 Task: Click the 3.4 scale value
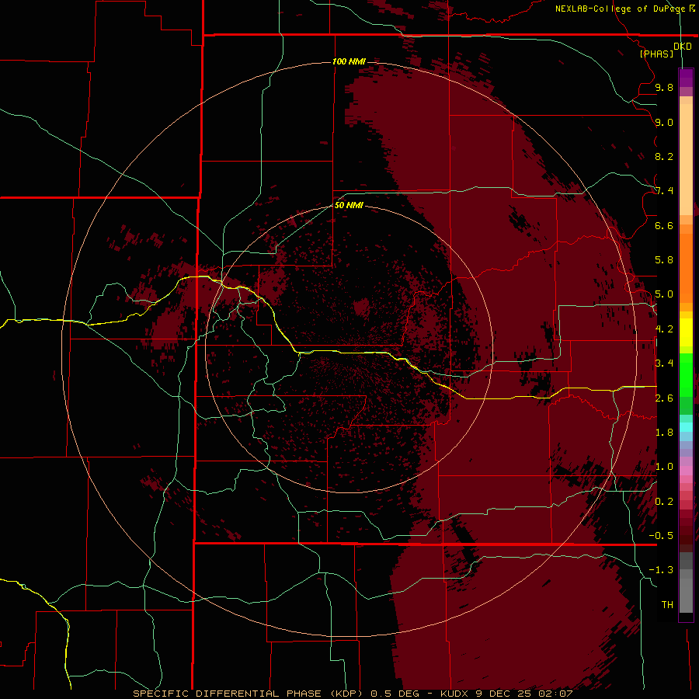click(x=664, y=363)
